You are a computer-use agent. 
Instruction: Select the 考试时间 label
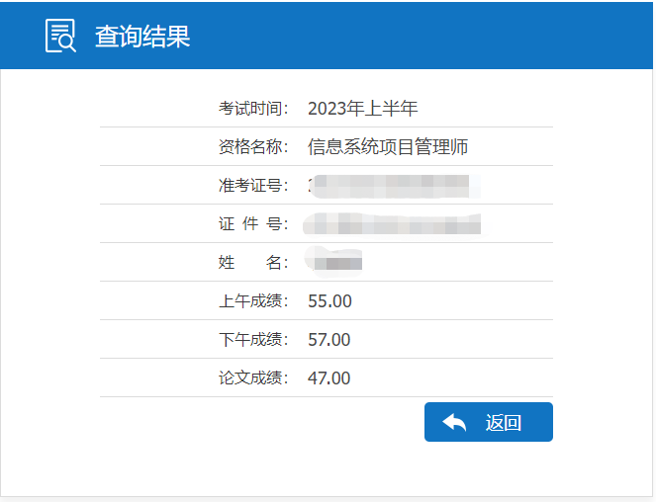click(x=253, y=109)
